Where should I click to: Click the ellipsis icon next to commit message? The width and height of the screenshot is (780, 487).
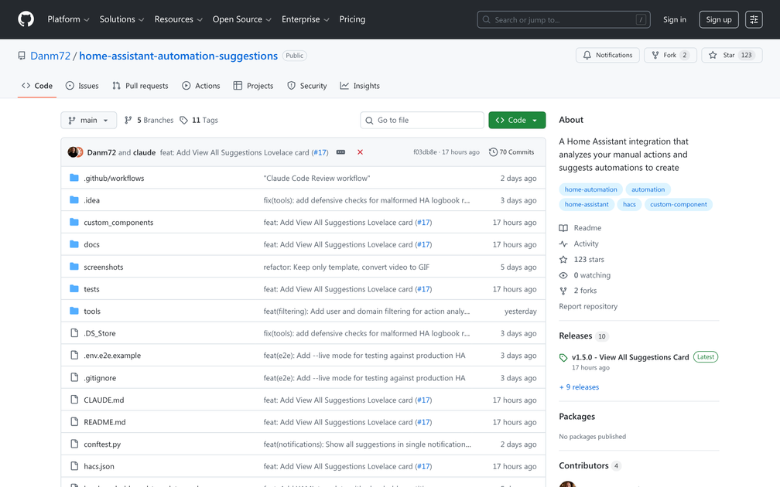[340, 152]
